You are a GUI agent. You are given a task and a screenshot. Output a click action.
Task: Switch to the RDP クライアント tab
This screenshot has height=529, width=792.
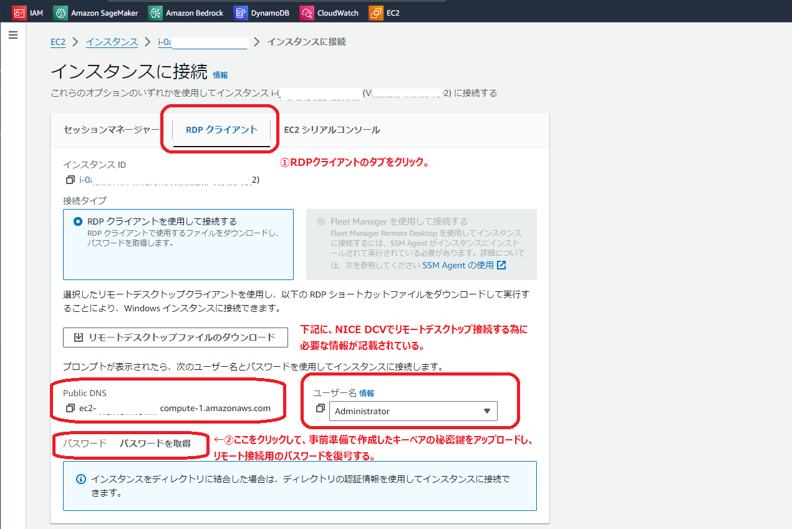221,130
